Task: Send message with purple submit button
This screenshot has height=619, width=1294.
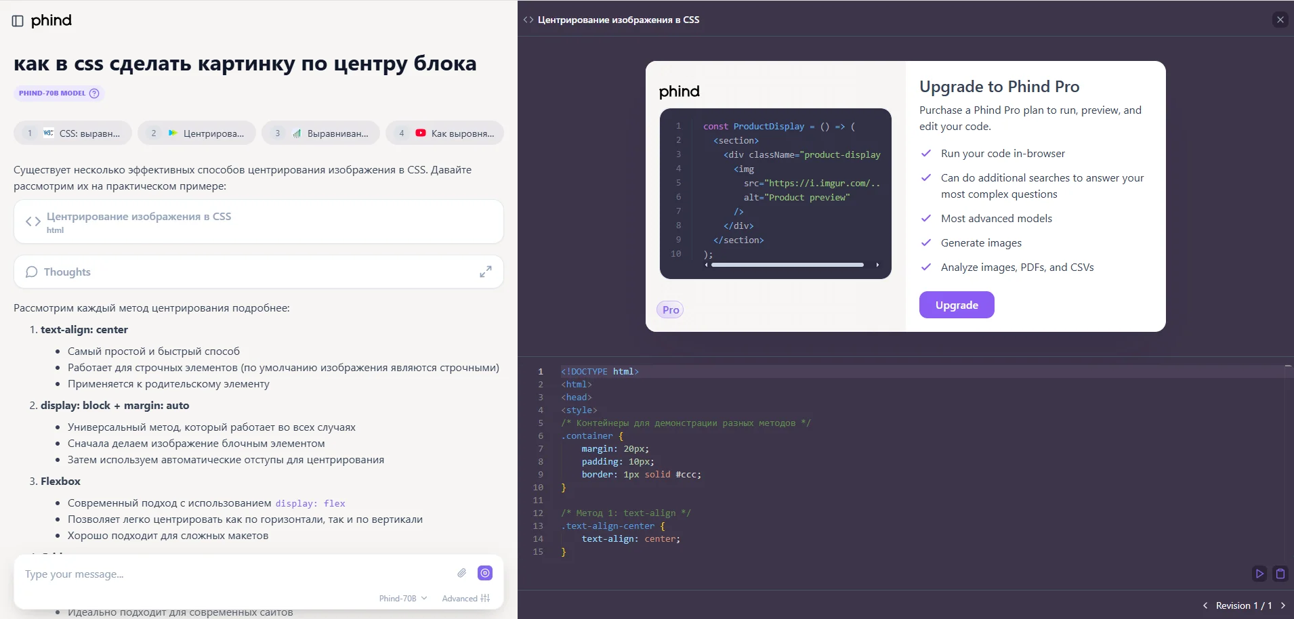Action: (x=485, y=573)
